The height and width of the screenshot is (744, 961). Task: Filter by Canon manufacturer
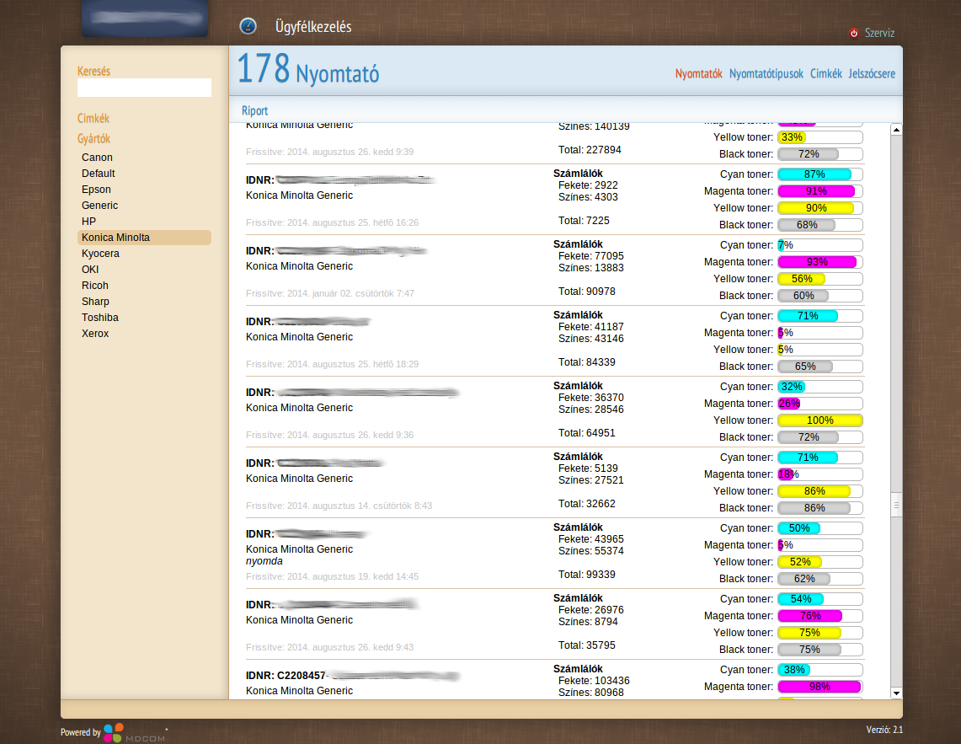point(97,158)
